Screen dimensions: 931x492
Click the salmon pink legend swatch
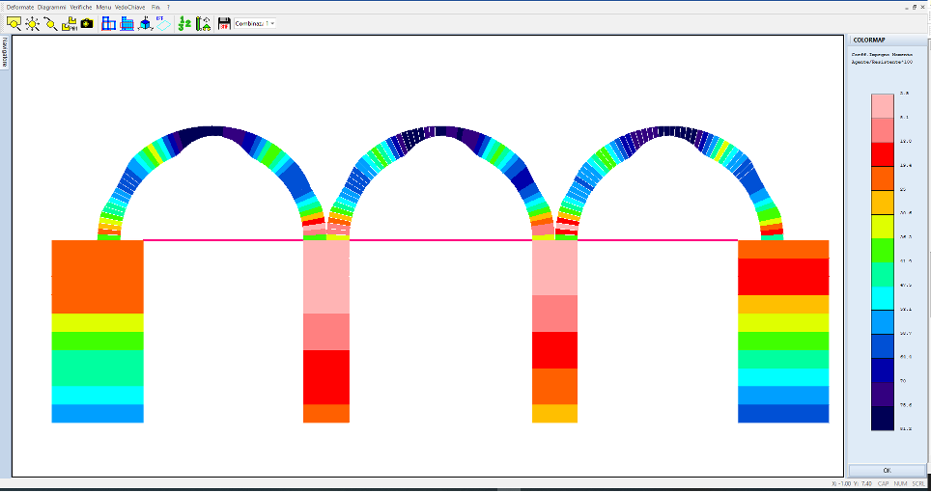pyautogui.click(x=883, y=130)
